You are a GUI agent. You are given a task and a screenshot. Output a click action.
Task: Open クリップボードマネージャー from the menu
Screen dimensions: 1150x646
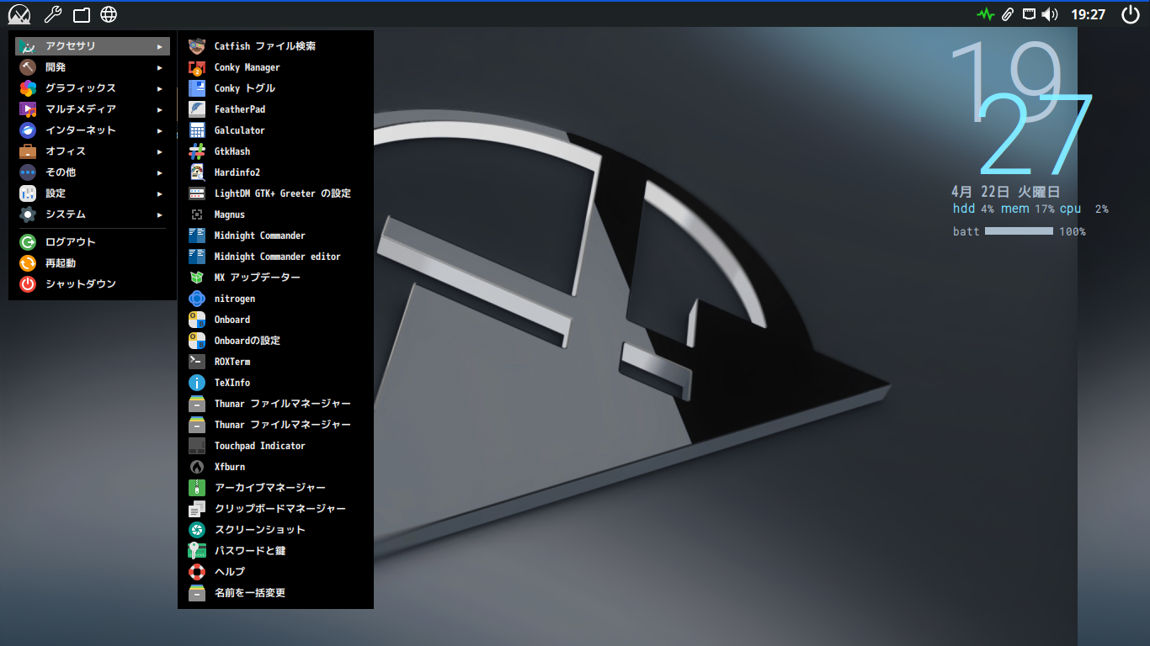[x=275, y=509]
